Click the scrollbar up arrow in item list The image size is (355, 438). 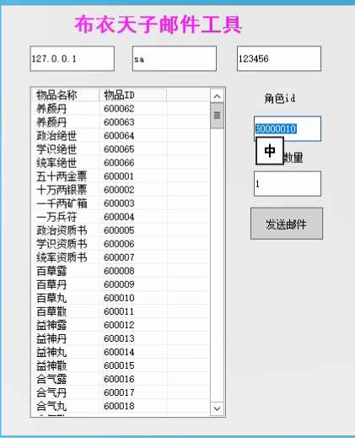coord(217,96)
